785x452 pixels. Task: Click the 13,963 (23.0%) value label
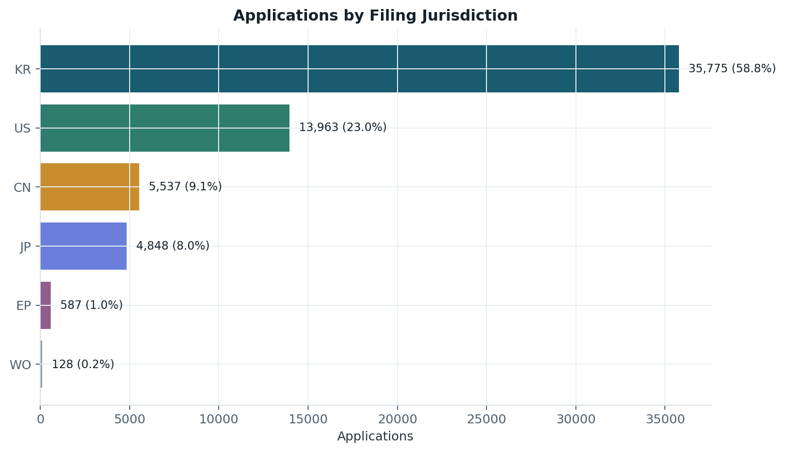click(x=343, y=128)
